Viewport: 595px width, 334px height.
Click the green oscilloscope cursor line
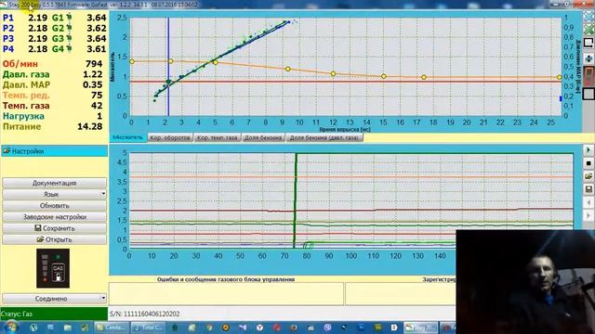click(x=296, y=200)
